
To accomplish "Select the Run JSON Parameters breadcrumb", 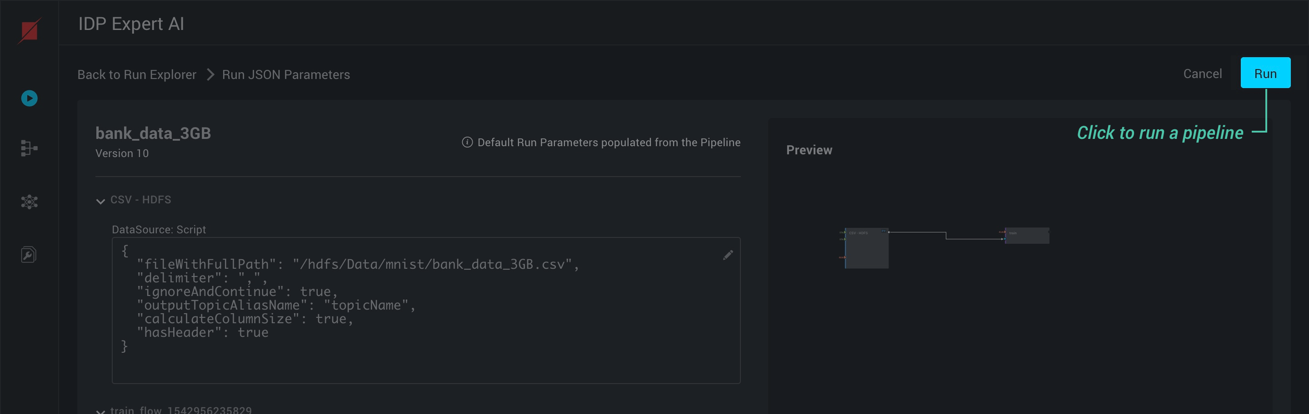I will coord(285,74).
